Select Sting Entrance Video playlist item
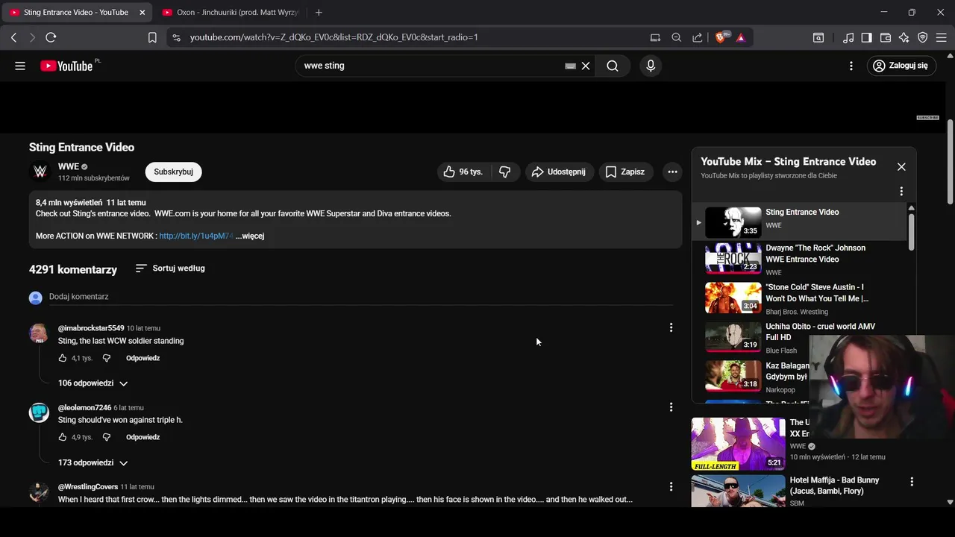This screenshot has height=537, width=955. tap(798, 222)
